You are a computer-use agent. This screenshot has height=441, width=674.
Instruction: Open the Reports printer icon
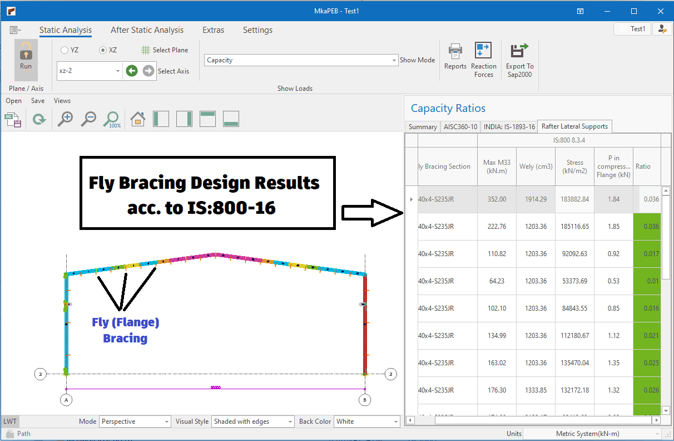(x=455, y=51)
